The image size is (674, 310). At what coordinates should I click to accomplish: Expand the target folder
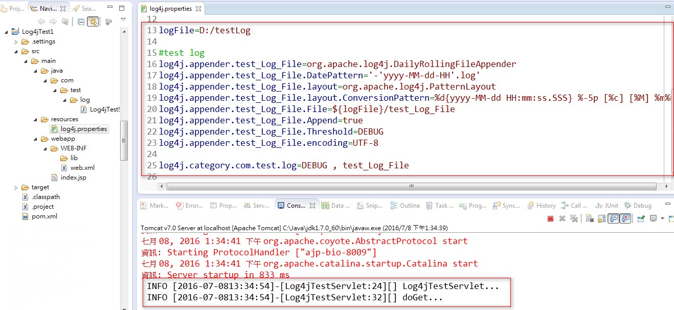coord(15,187)
